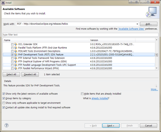Check PTP Parallel Language Development UPC Support checkbox
The image size is (161, 132).
tap(12, 65)
